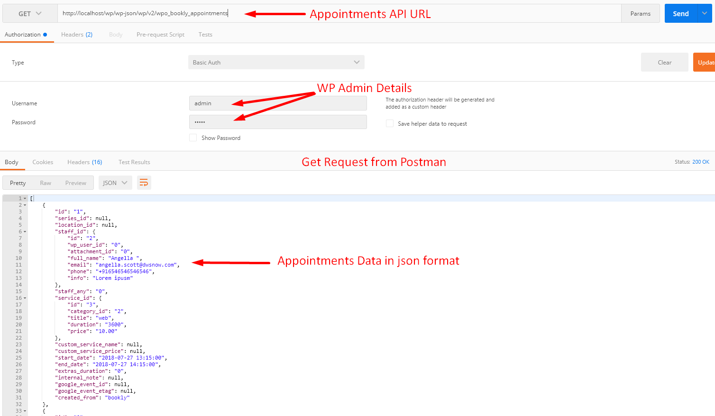Collapse fold arrow on line 6 staff_id

(25, 232)
